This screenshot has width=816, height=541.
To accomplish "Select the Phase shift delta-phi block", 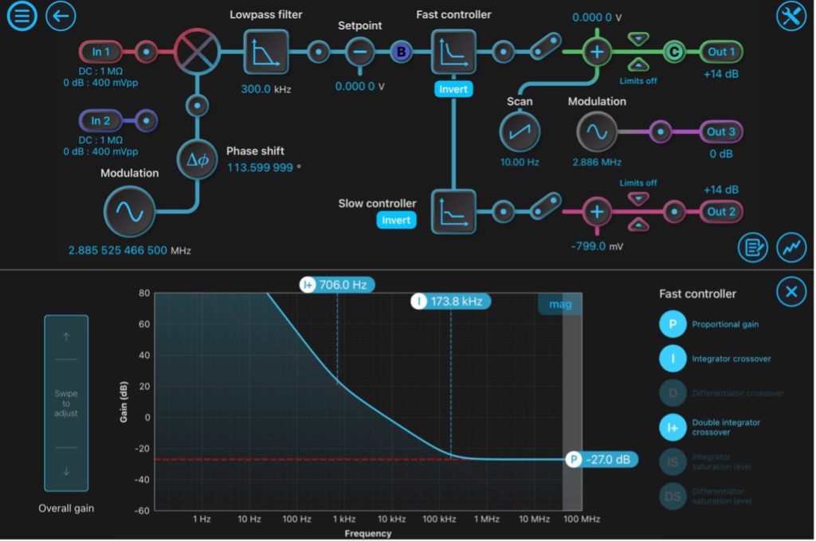I will tap(197, 159).
